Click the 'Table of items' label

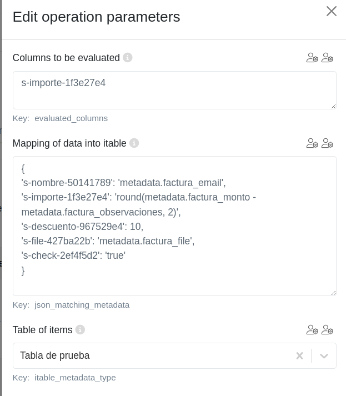click(x=42, y=330)
